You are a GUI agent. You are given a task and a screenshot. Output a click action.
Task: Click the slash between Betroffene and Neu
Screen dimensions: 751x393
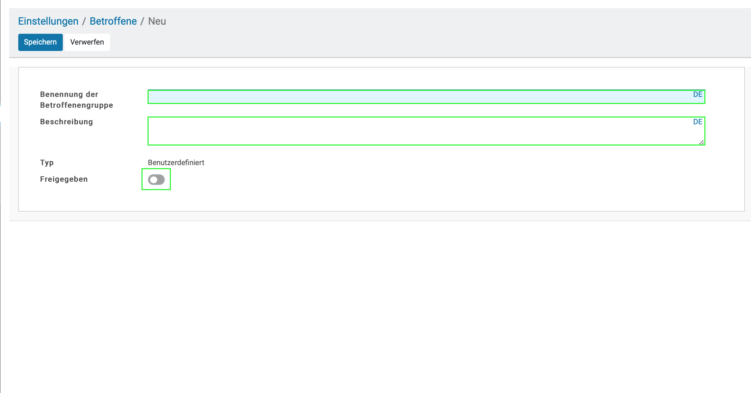pos(142,21)
